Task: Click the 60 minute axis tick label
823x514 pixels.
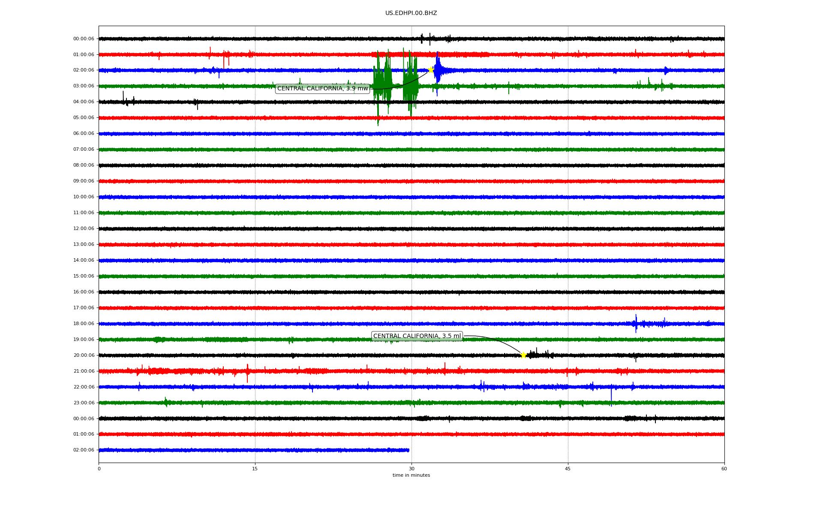Action: point(724,469)
